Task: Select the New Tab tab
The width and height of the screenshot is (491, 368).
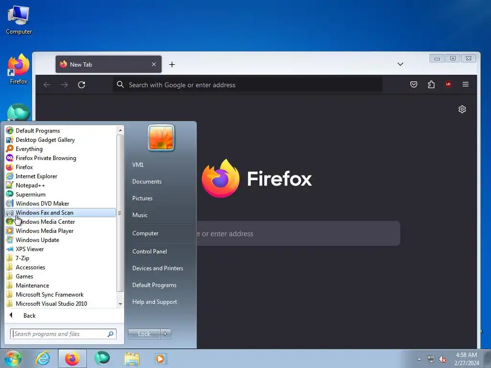Action: coord(108,64)
